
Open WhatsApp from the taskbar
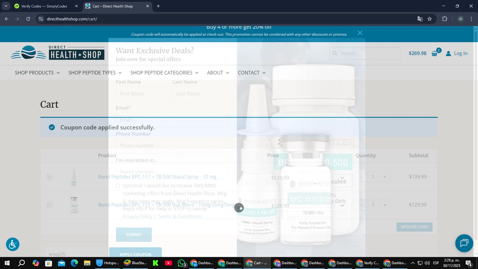pos(182,263)
